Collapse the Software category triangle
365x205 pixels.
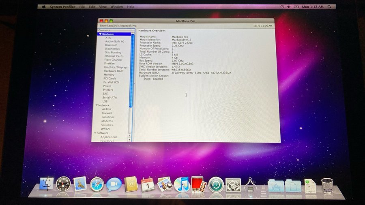click(x=96, y=133)
